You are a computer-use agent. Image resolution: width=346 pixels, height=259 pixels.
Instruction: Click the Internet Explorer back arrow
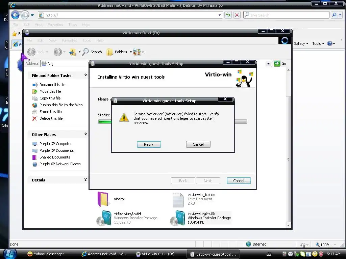point(15,15)
